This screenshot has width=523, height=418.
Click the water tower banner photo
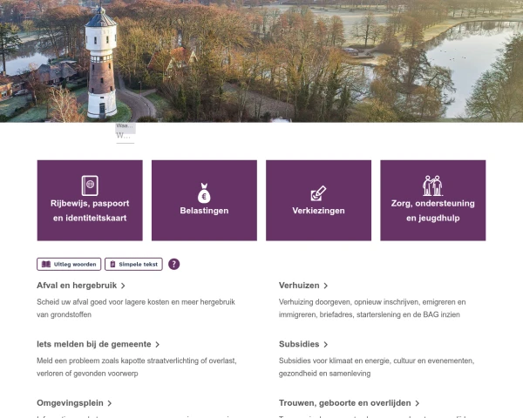261,61
